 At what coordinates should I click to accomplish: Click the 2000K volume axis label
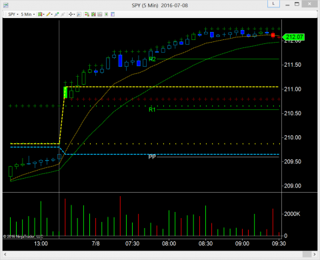292,214
